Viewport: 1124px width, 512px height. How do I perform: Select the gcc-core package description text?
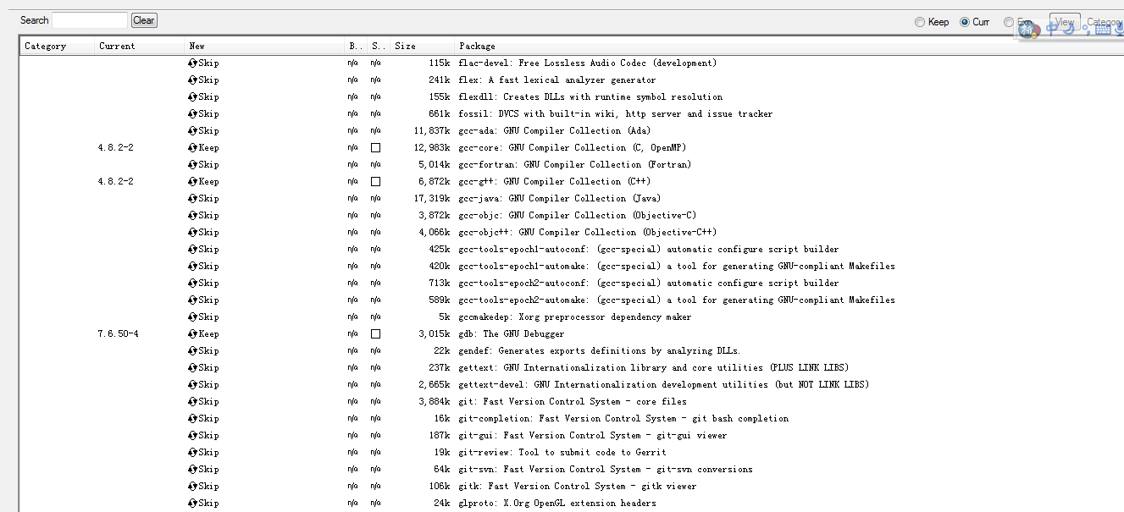tap(573, 148)
